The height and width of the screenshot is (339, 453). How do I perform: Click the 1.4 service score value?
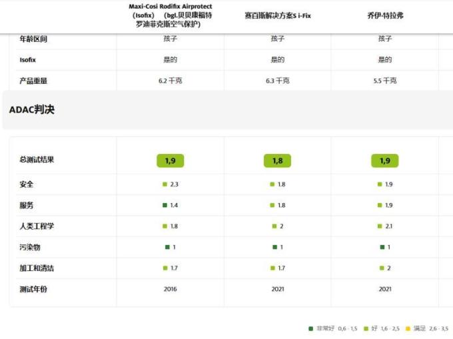click(x=174, y=205)
